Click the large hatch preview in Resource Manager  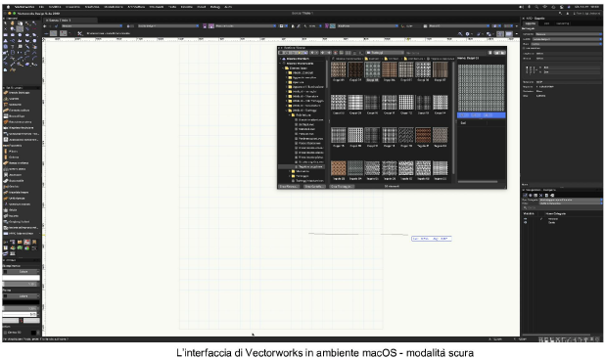[481, 88]
